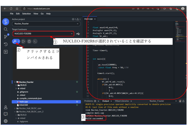Click the code minimap preview
The height and width of the screenshot is (130, 193).
[180, 32]
